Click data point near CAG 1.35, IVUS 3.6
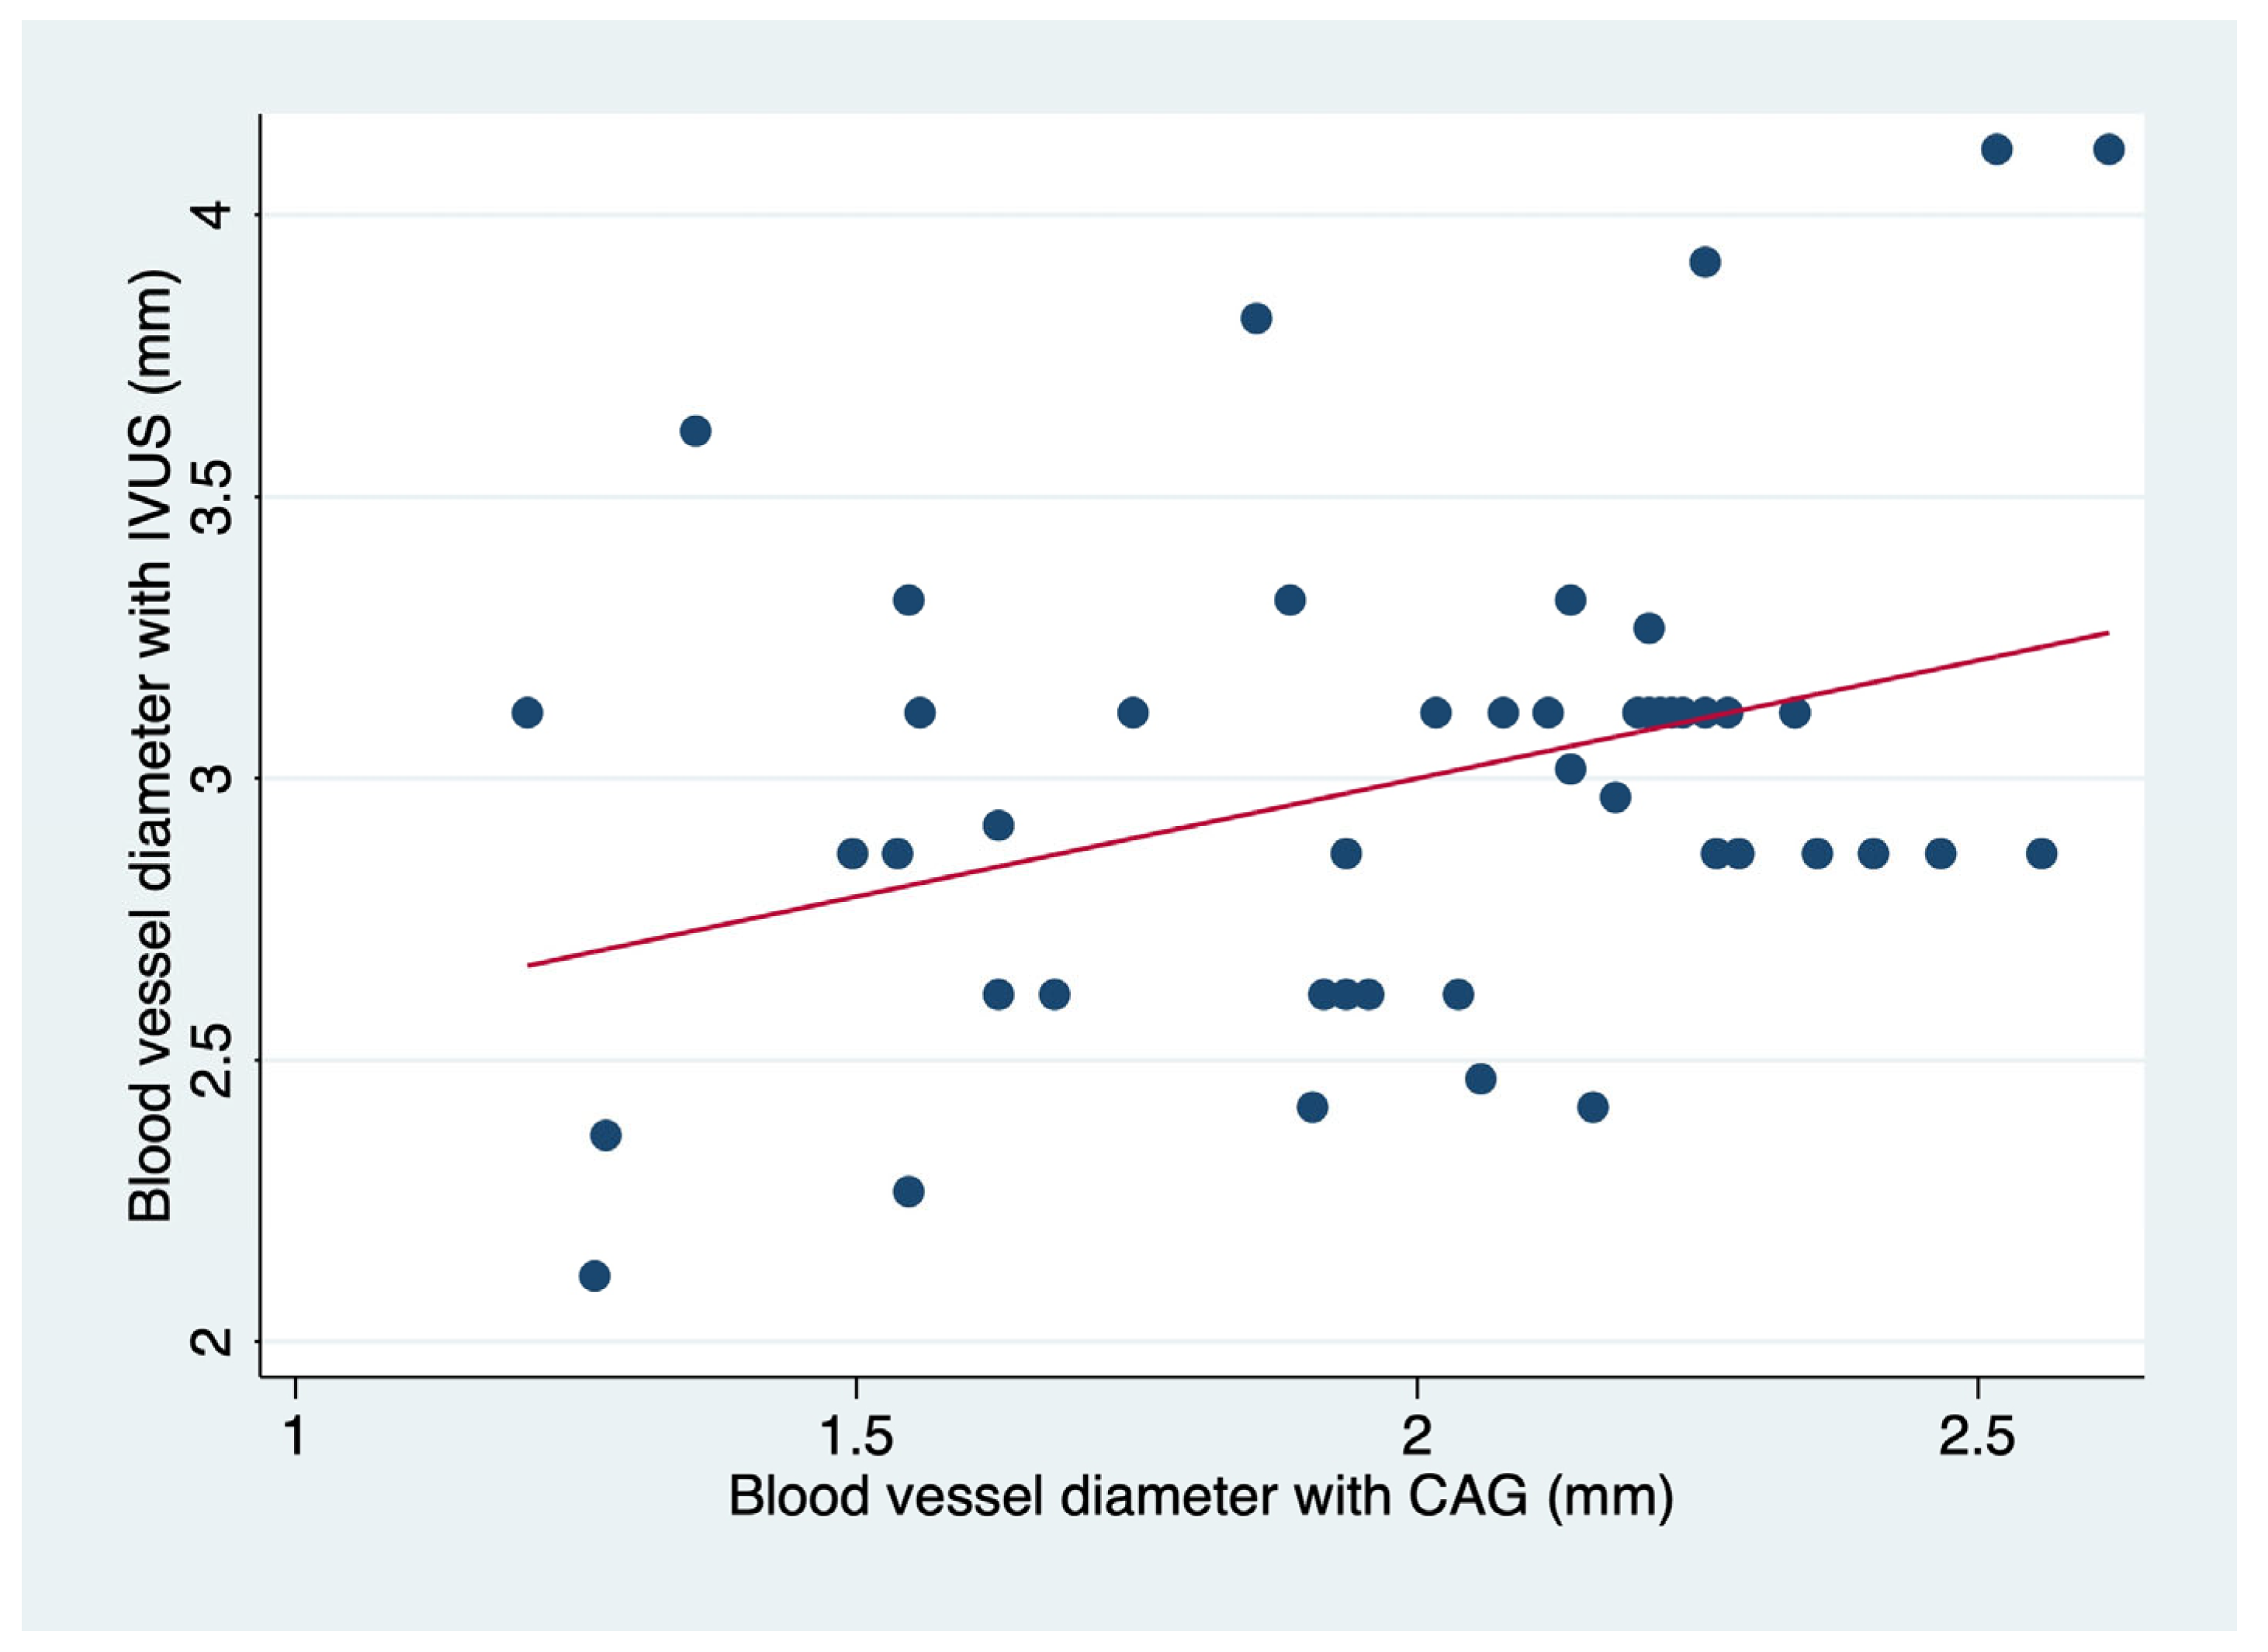This screenshot has width=2268, height=1652. (695, 431)
